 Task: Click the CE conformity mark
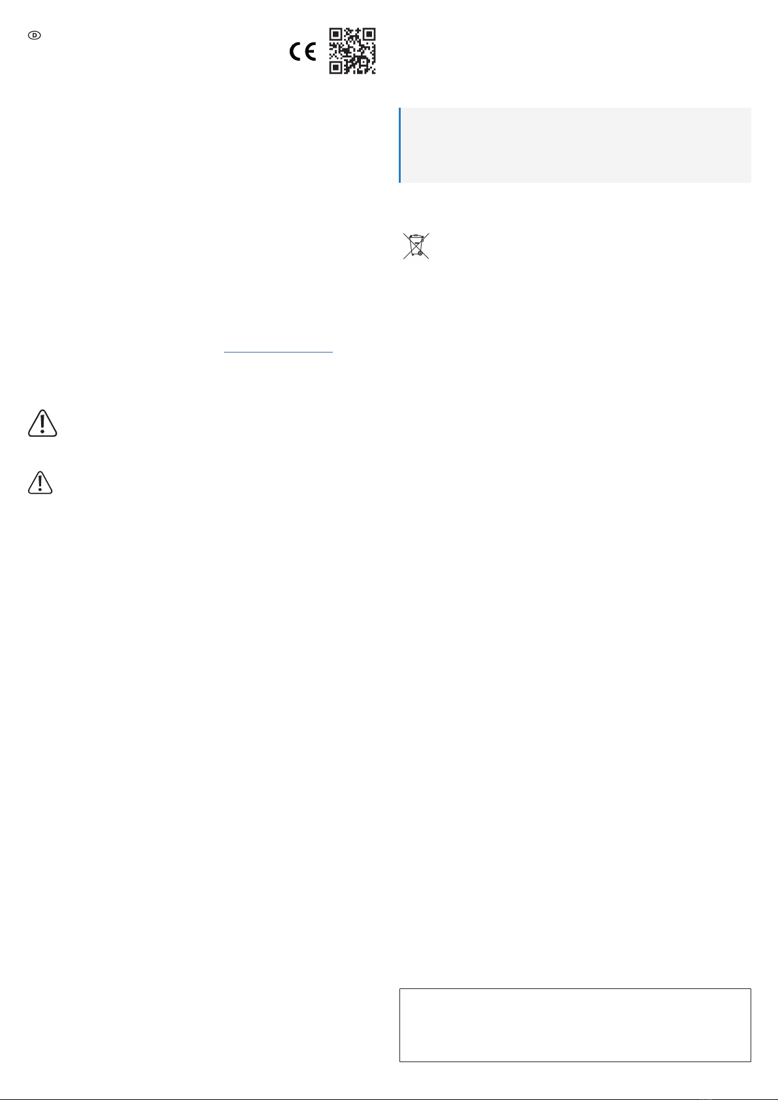pyautogui.click(x=303, y=52)
